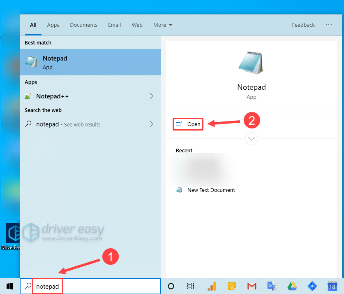The height and width of the screenshot is (294, 344).
Task: Switch to the Documents search tab
Action: click(83, 25)
